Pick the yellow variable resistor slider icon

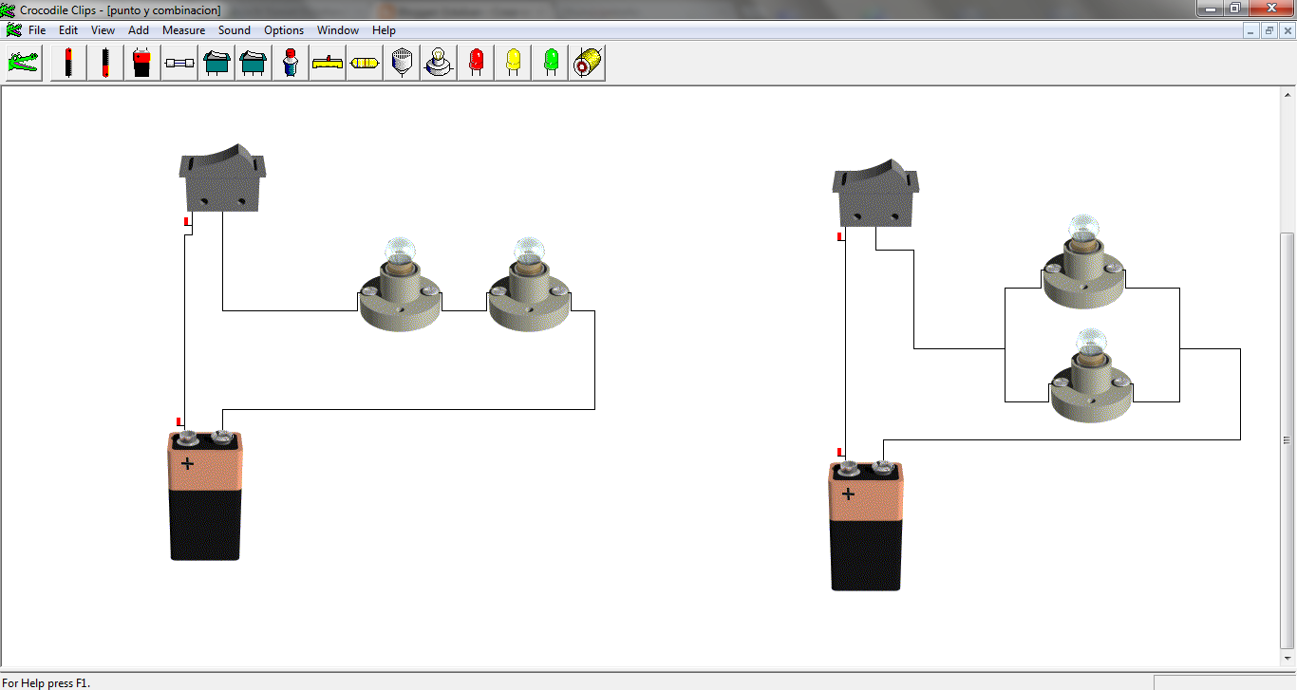pyautogui.click(x=328, y=64)
